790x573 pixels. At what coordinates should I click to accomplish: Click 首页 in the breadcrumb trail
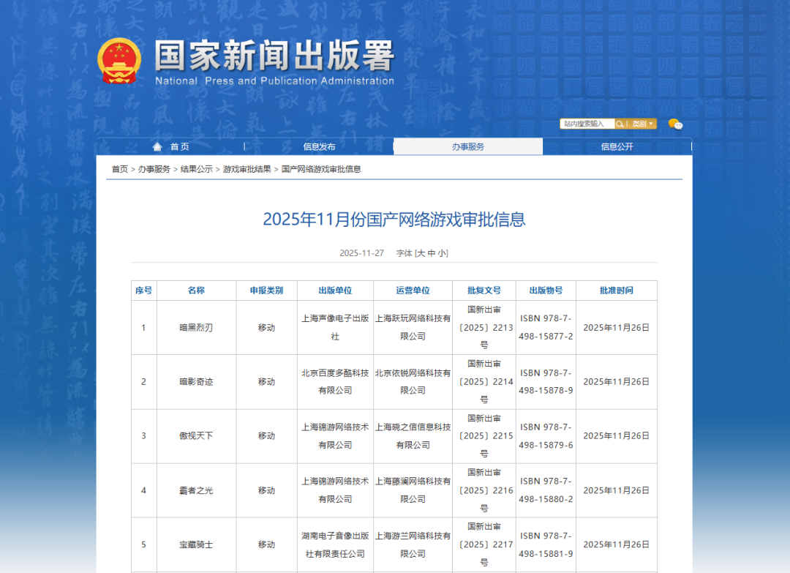[119, 169]
